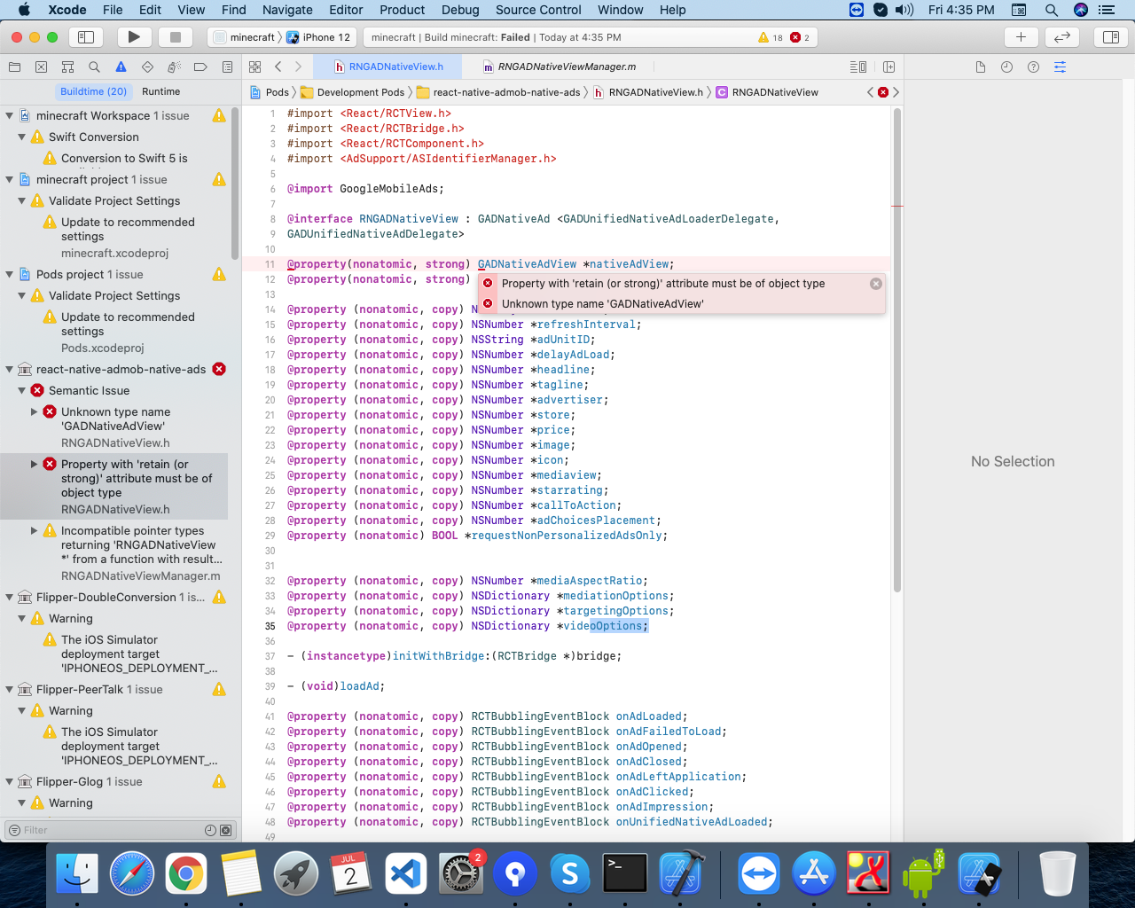Open the Report navigator list icon
Screen dimensions: 1135x908
pos(227,67)
